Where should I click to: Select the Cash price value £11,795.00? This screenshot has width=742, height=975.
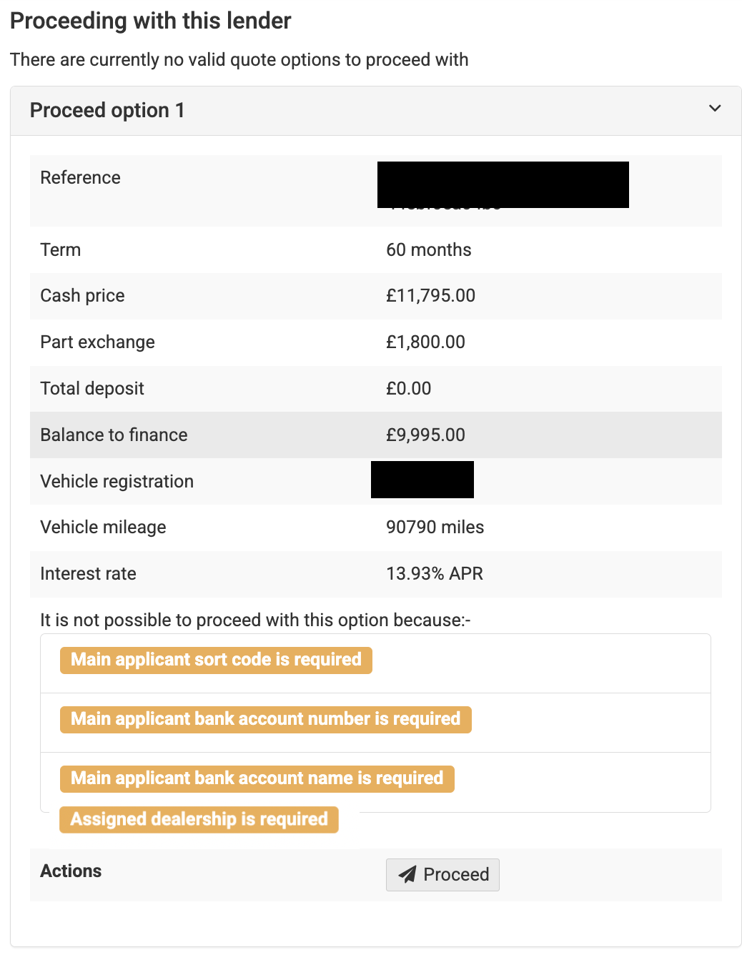(x=430, y=295)
